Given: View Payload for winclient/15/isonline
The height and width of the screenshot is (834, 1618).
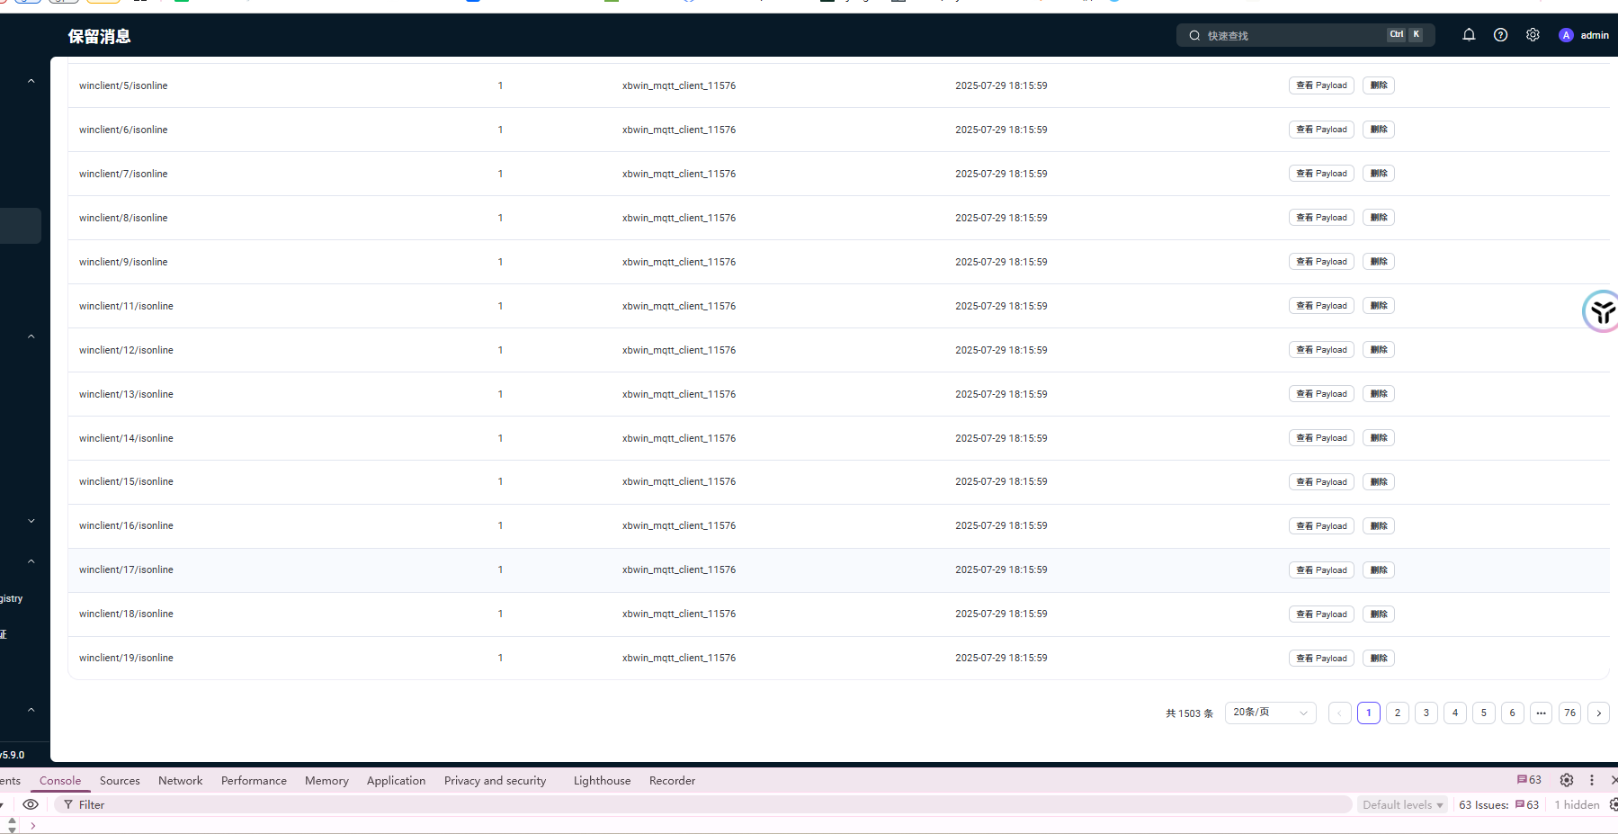Looking at the screenshot, I should [1321, 482].
